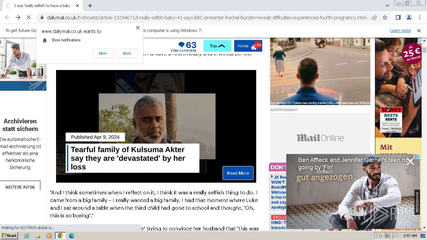The height and width of the screenshot is (240, 427).
Task: Open the media player taskbar icon
Action: pos(49,236)
